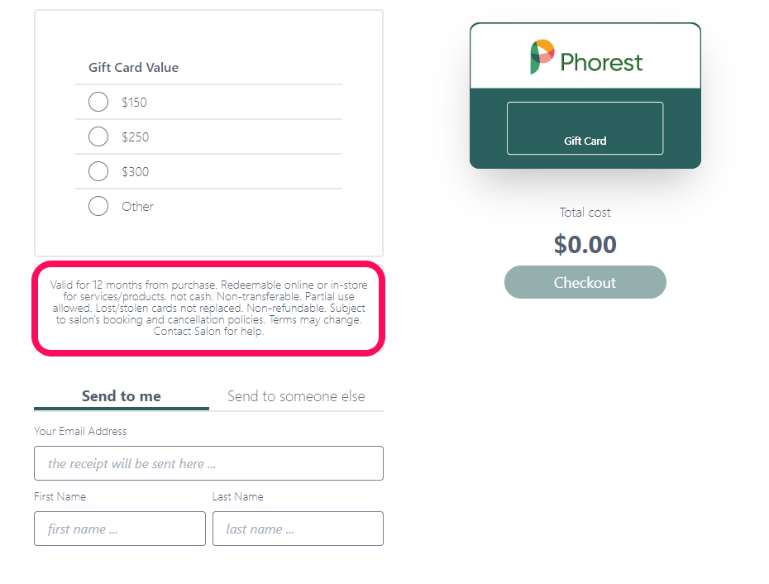Viewport: 769px width, 584px height.
Task: Click the First Name input field
Action: pyautogui.click(x=120, y=529)
